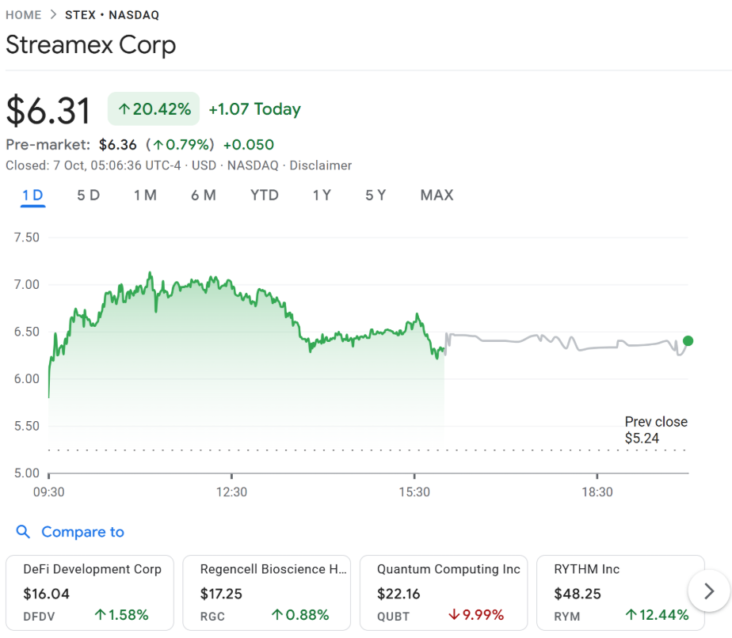Navigate to HOME breadcrumb
Image resolution: width=732 pixels, height=638 pixels.
click(25, 14)
